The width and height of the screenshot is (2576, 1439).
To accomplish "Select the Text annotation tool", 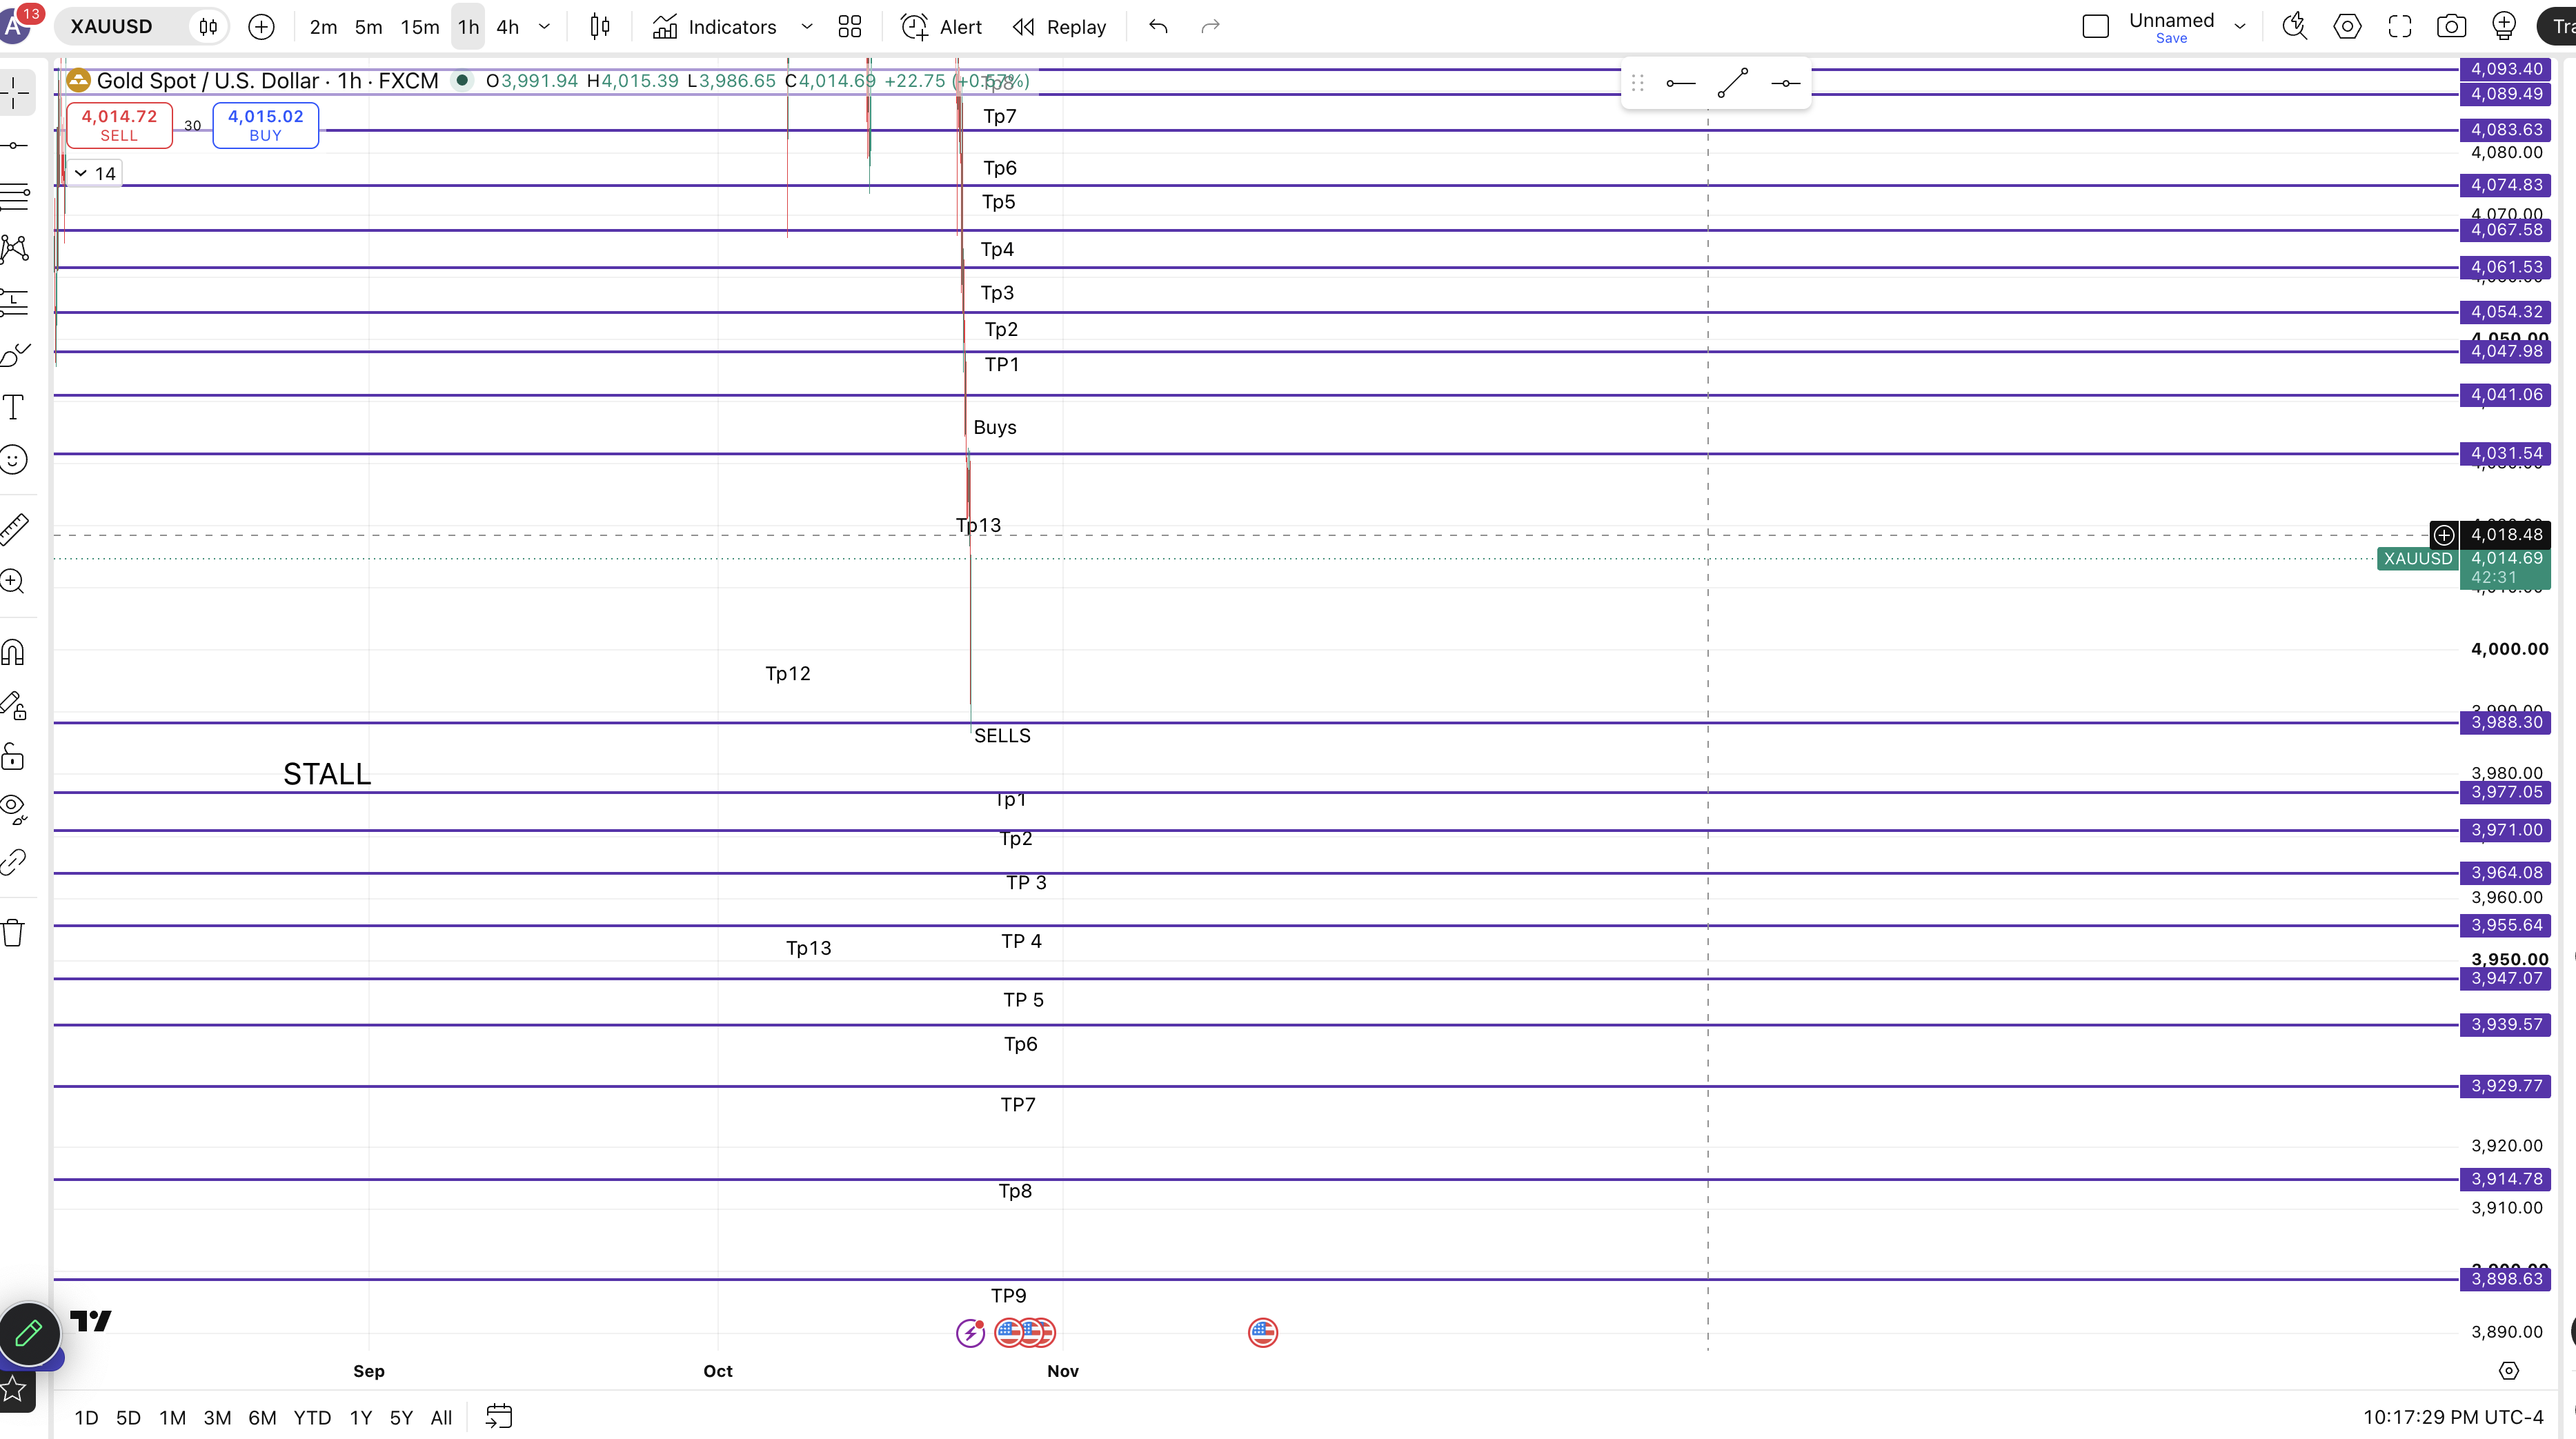I will [x=14, y=407].
